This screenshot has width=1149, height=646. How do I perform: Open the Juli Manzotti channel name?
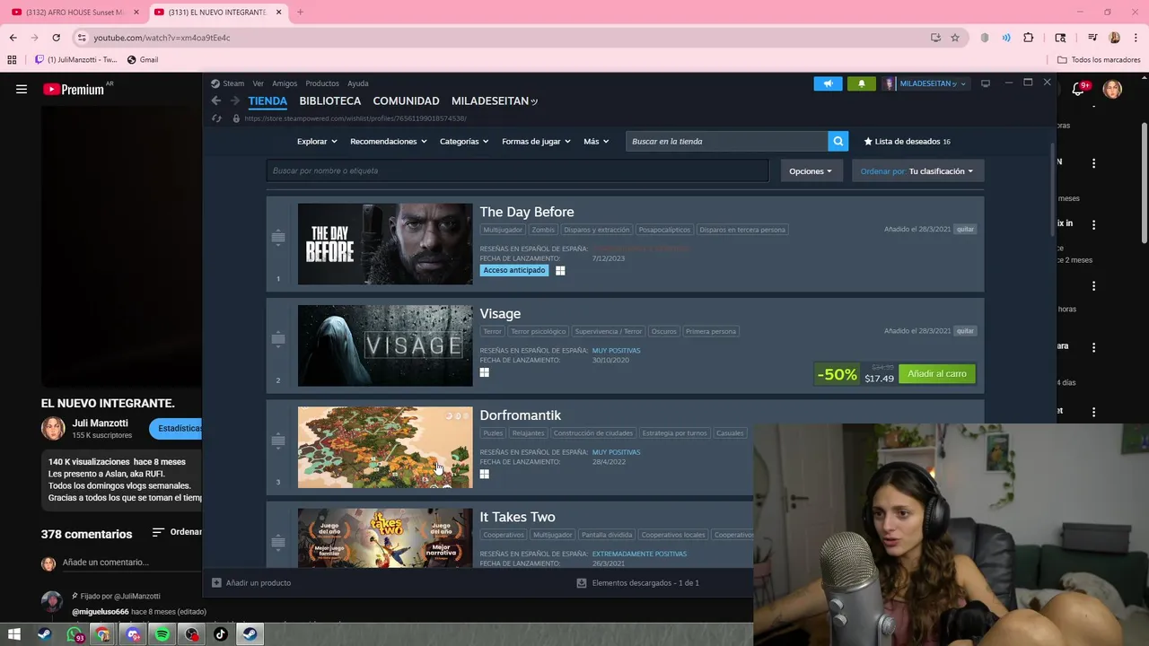tap(100, 423)
